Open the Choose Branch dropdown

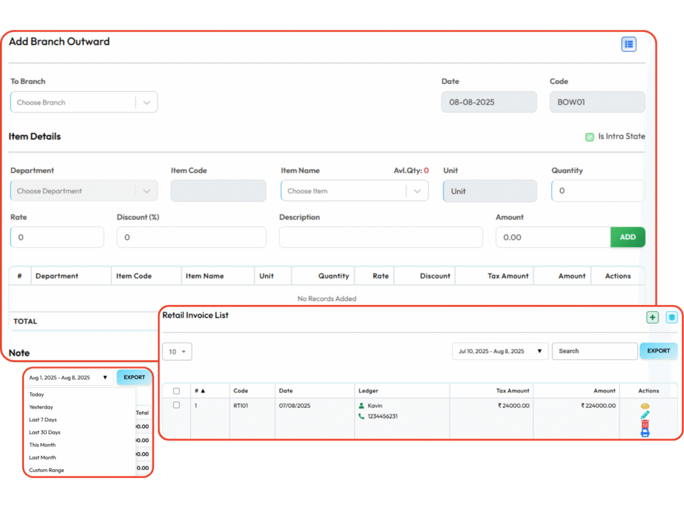pyautogui.click(x=83, y=103)
